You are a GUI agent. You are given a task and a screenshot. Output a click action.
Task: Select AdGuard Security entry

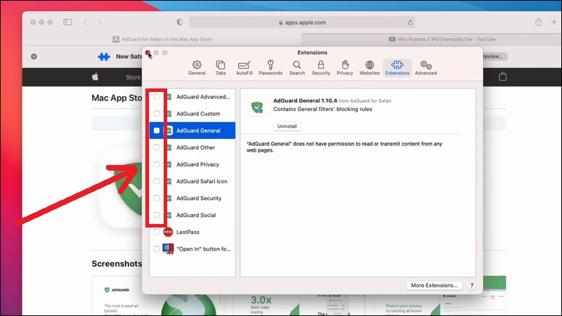click(192, 198)
